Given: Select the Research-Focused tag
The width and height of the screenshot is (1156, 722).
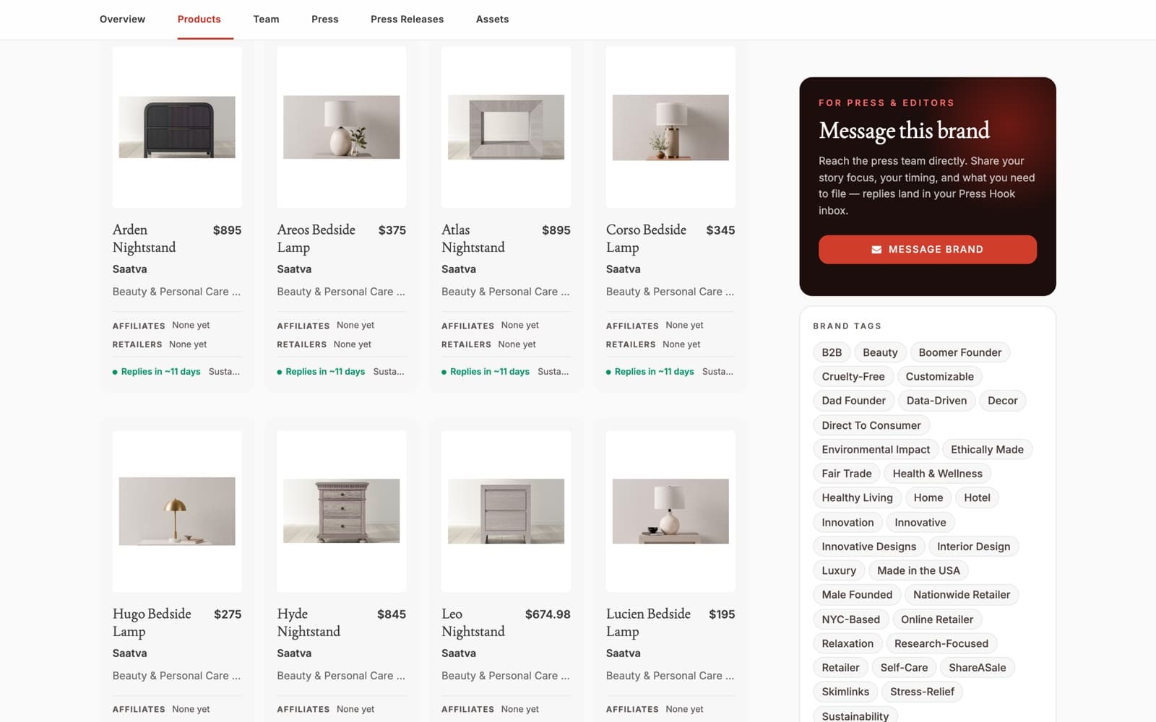Looking at the screenshot, I should click(941, 643).
